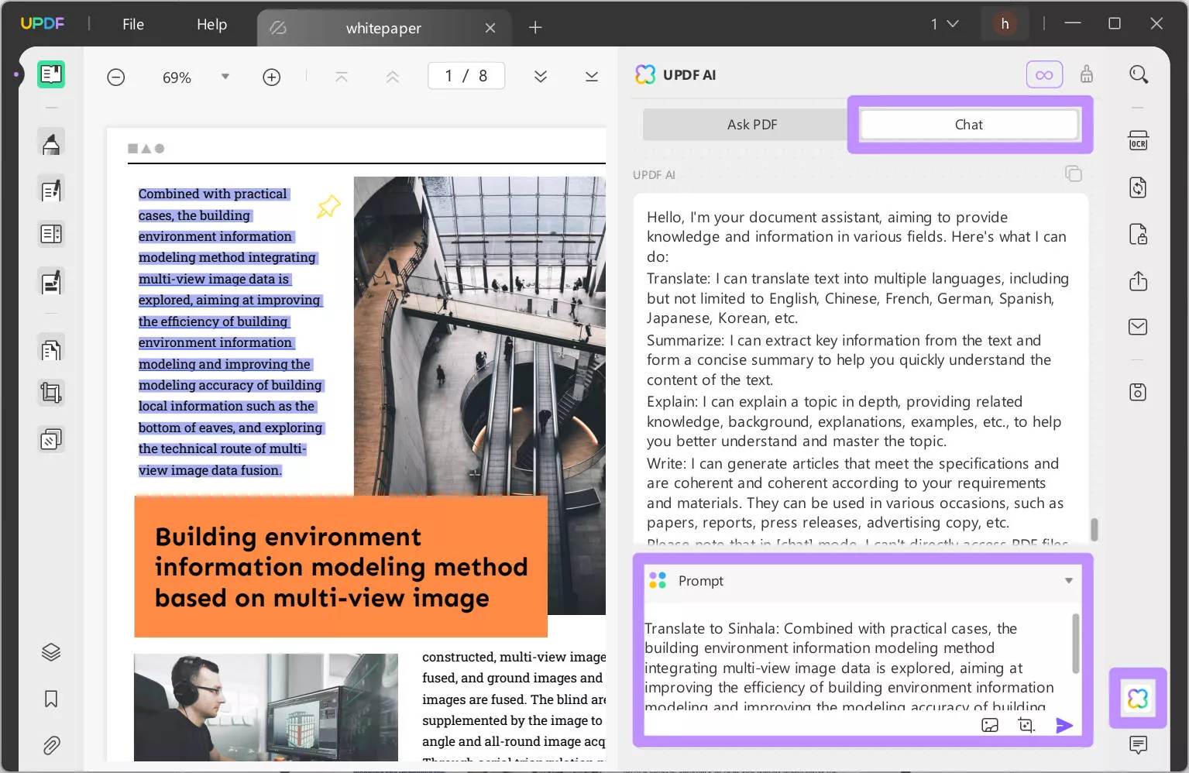The height and width of the screenshot is (773, 1189).
Task: Open the comments panel icon
Action: tap(1138, 745)
